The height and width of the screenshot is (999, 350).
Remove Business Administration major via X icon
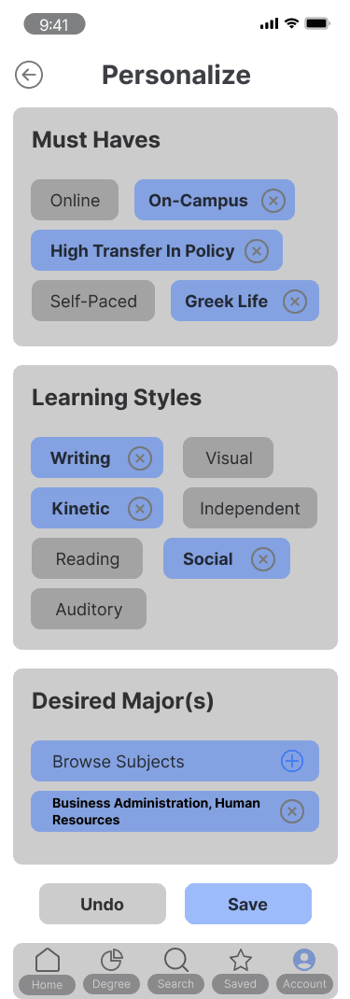point(292,811)
